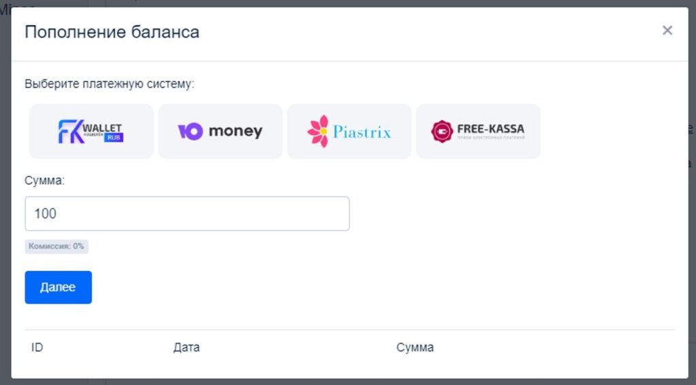Screen dimensions: 696x385
Task: Click the Дата column header
Action: pyautogui.click(x=186, y=347)
